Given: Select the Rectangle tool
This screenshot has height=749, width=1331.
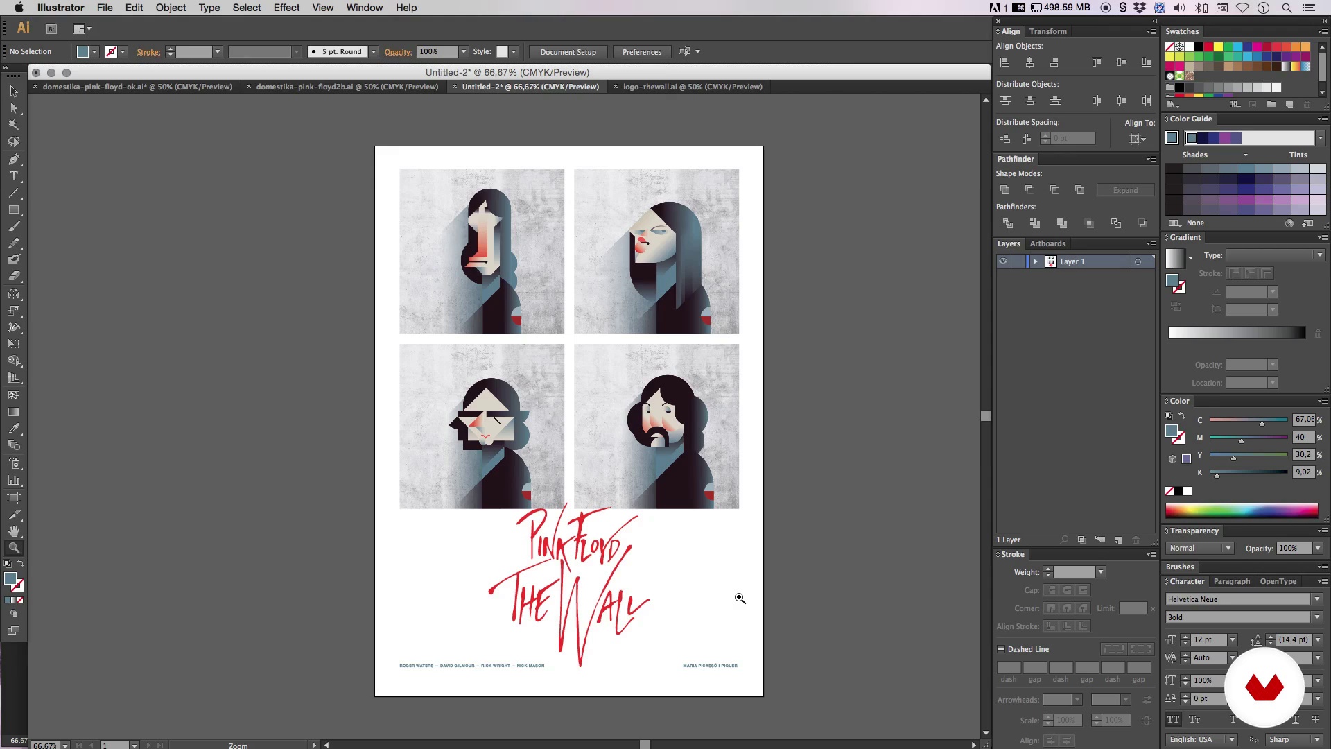Looking at the screenshot, I should [13, 209].
